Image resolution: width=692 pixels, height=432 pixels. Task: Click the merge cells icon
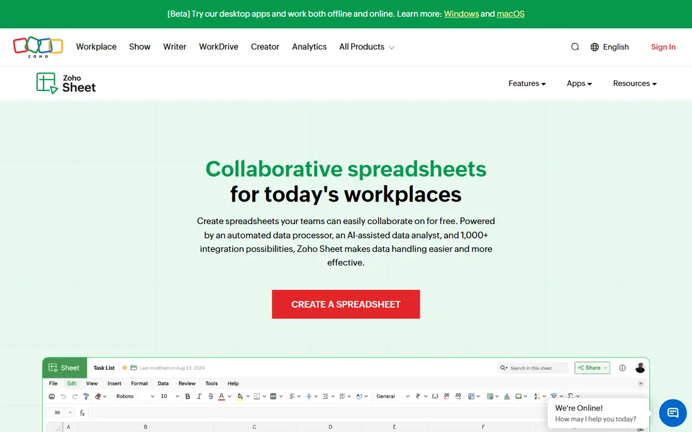273,396
